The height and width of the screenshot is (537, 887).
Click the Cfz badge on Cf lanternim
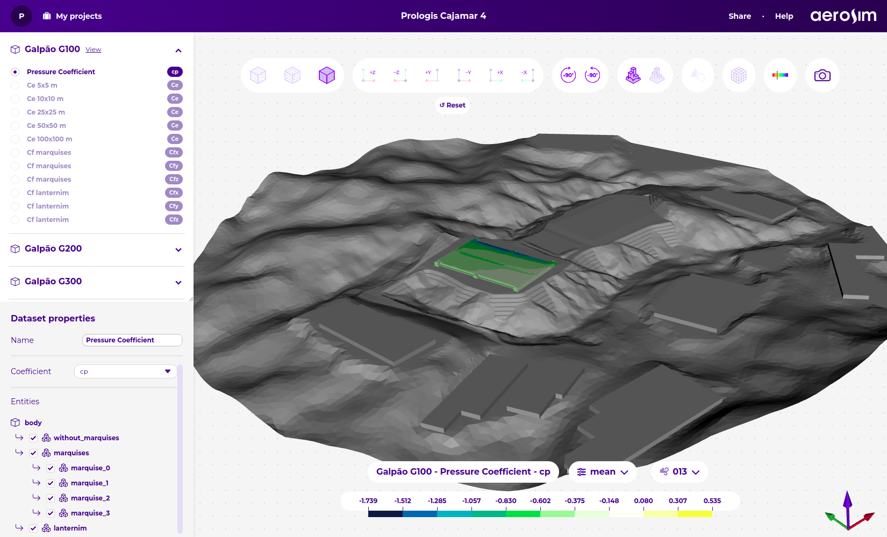click(174, 220)
